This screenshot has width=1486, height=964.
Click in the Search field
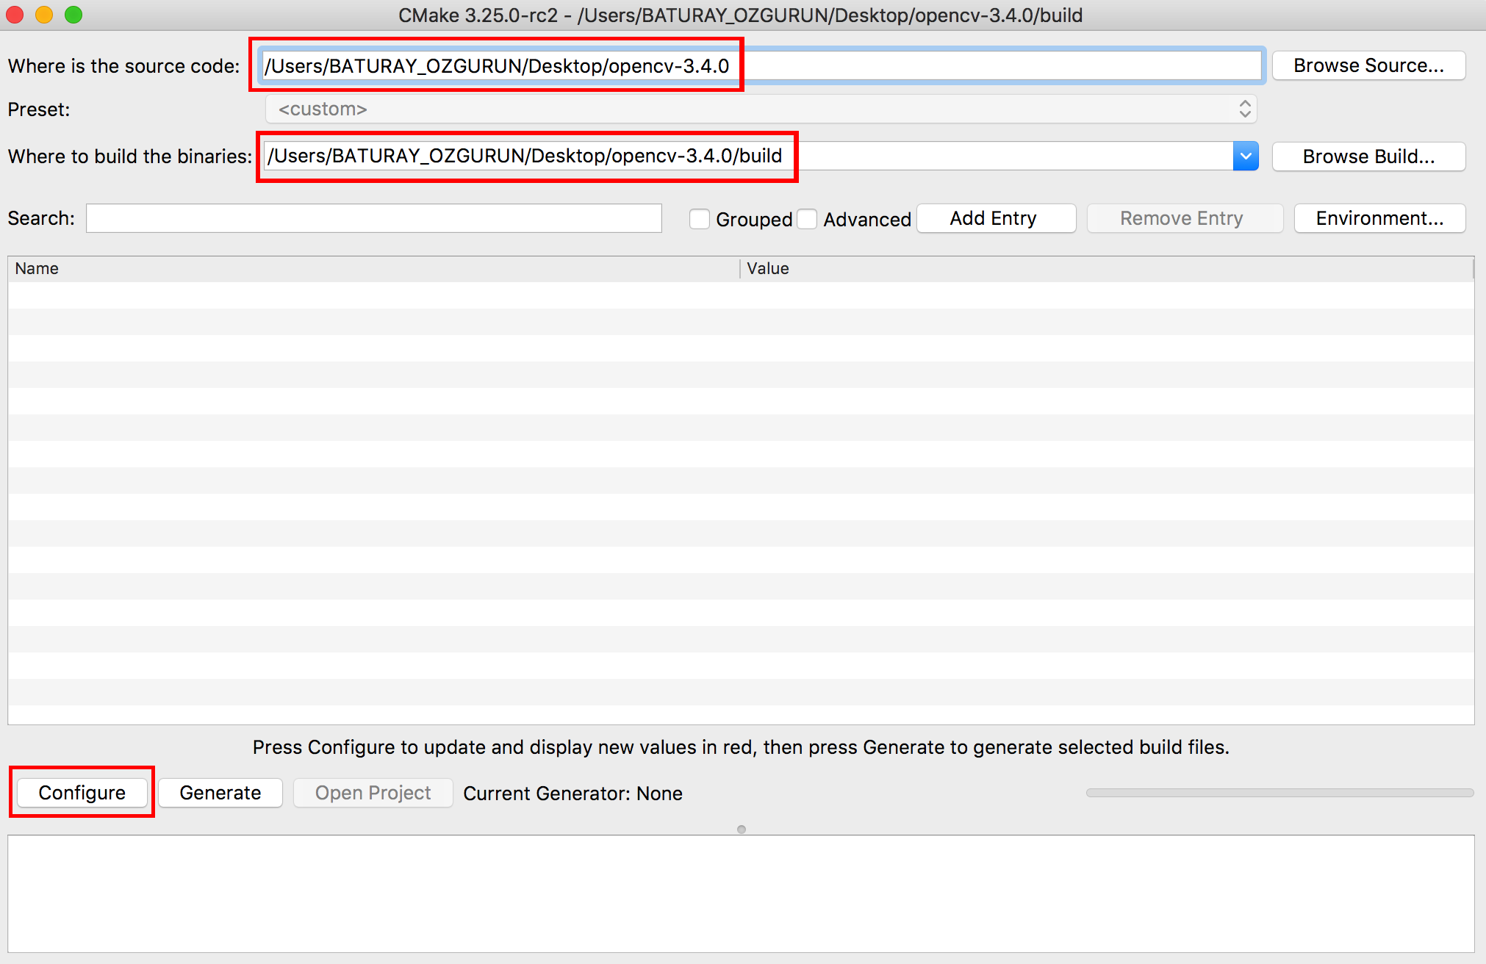[374, 218]
